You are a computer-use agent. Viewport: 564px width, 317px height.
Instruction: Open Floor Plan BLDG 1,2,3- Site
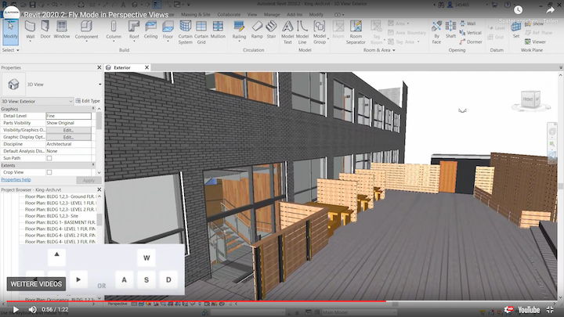click(x=52, y=216)
